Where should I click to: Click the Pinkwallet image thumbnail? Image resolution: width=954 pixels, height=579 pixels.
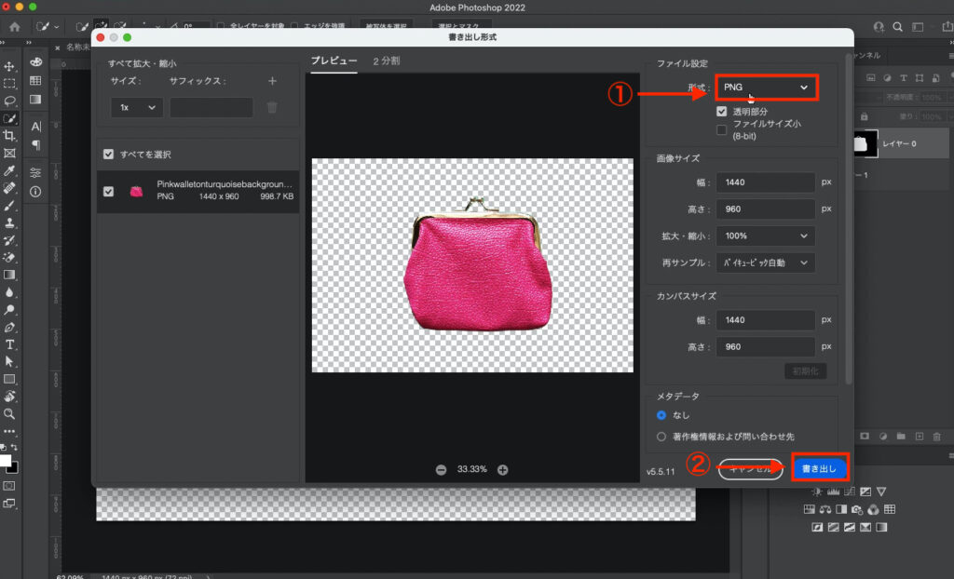point(138,191)
